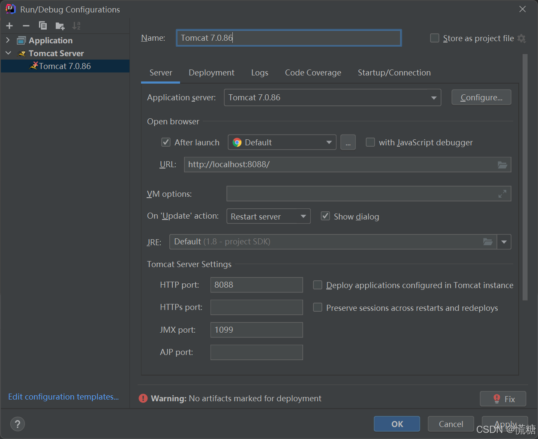538x439 pixels.
Task: Click the settings panel vertical scrollbar
Action: click(525, 177)
